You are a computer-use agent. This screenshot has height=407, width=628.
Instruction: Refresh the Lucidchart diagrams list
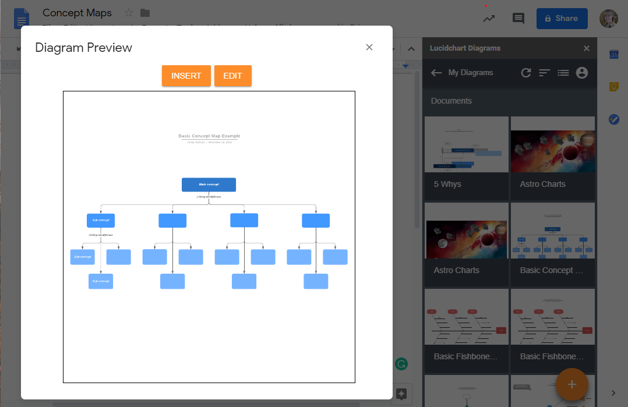tap(526, 73)
